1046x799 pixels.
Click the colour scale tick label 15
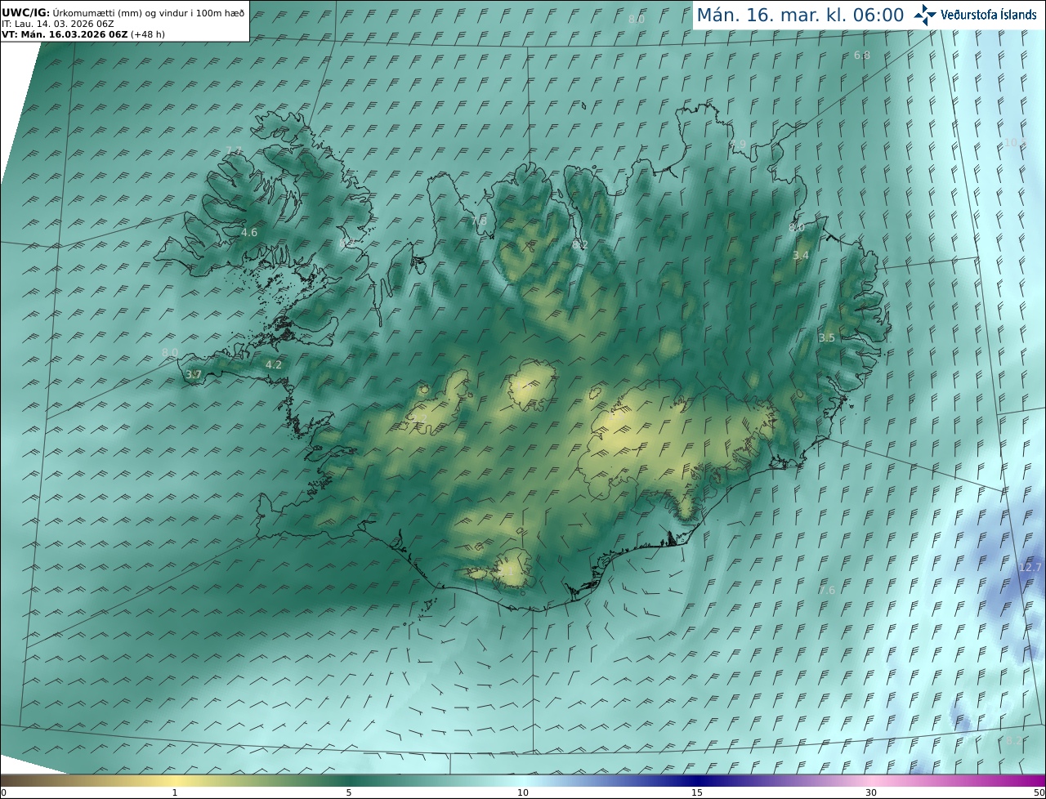point(697,792)
